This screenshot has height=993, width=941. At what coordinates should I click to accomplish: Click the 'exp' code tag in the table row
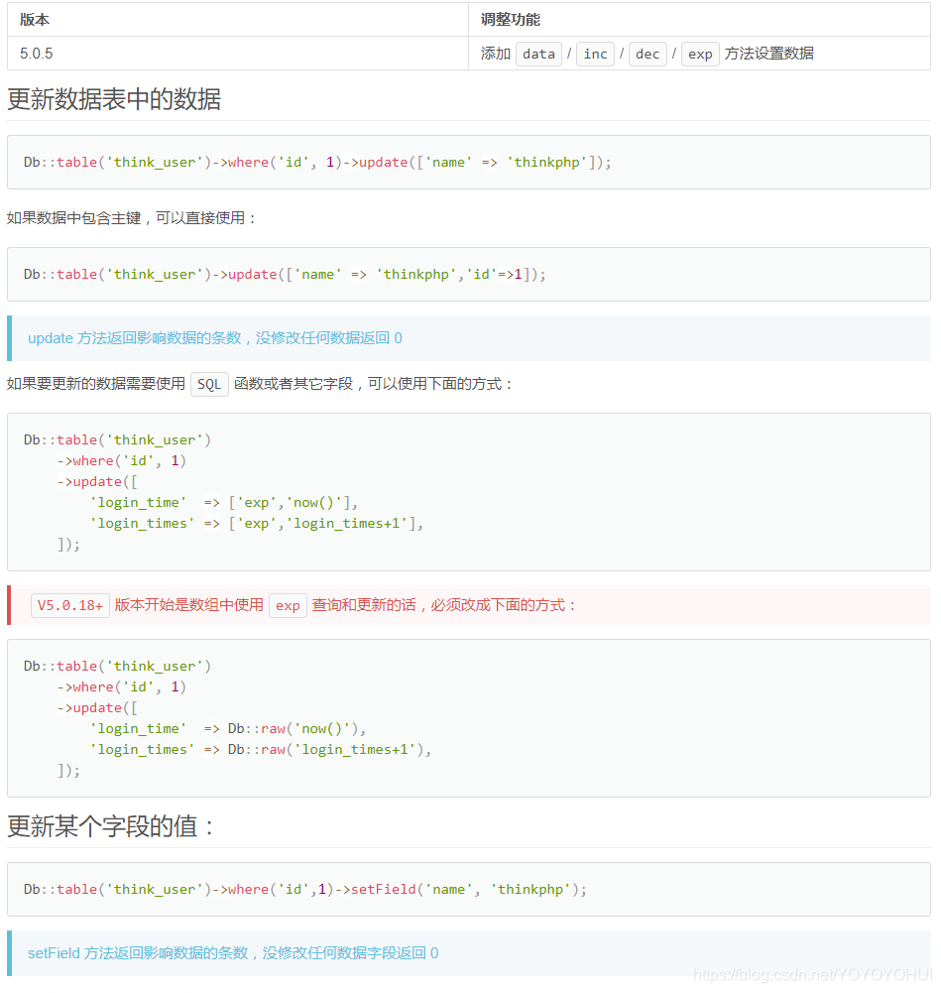(700, 54)
